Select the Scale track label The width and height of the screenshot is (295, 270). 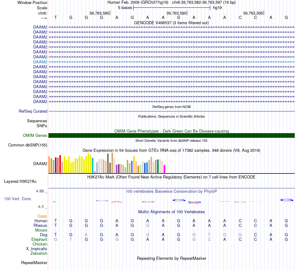pos(42,8)
